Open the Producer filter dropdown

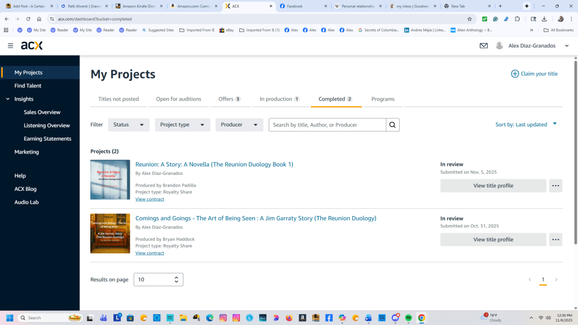pyautogui.click(x=239, y=125)
